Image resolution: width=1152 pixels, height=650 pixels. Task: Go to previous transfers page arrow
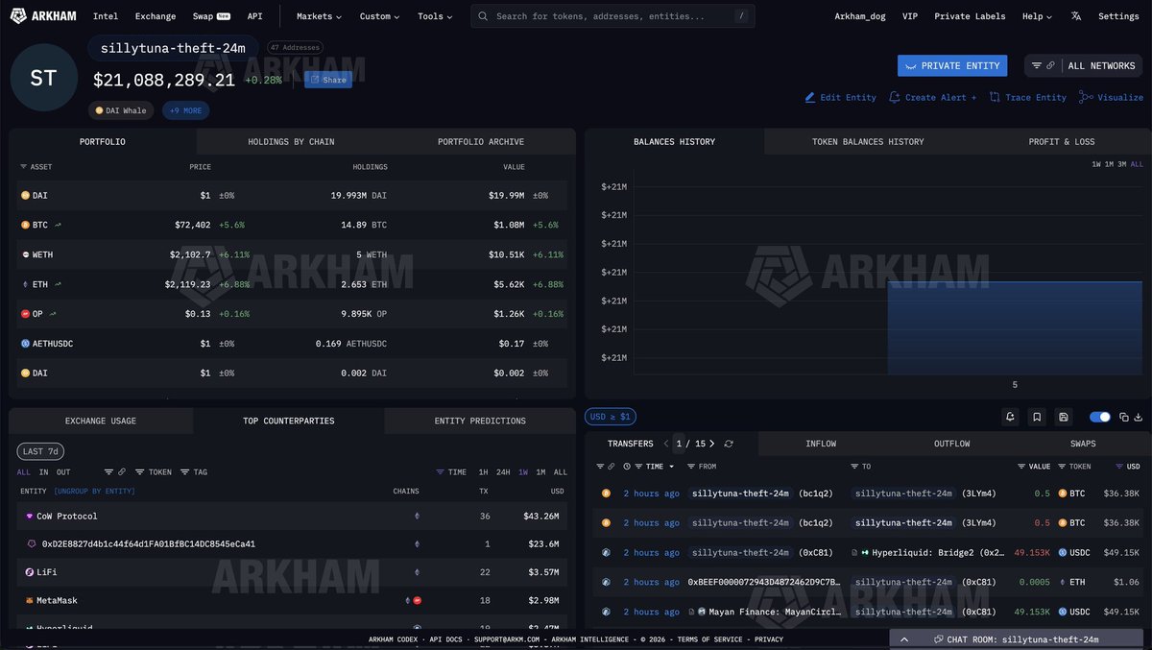666,444
